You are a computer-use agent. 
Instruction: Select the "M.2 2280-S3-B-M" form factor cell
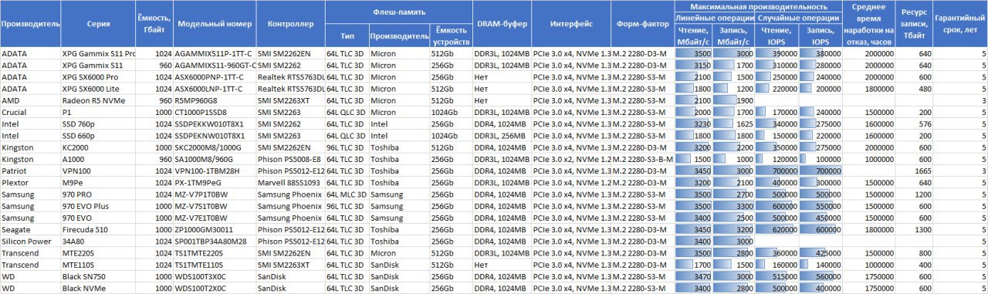643,159
